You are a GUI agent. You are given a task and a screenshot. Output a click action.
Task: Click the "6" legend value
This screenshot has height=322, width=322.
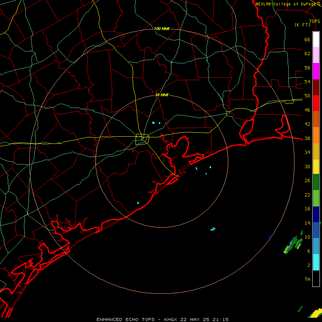(309, 251)
